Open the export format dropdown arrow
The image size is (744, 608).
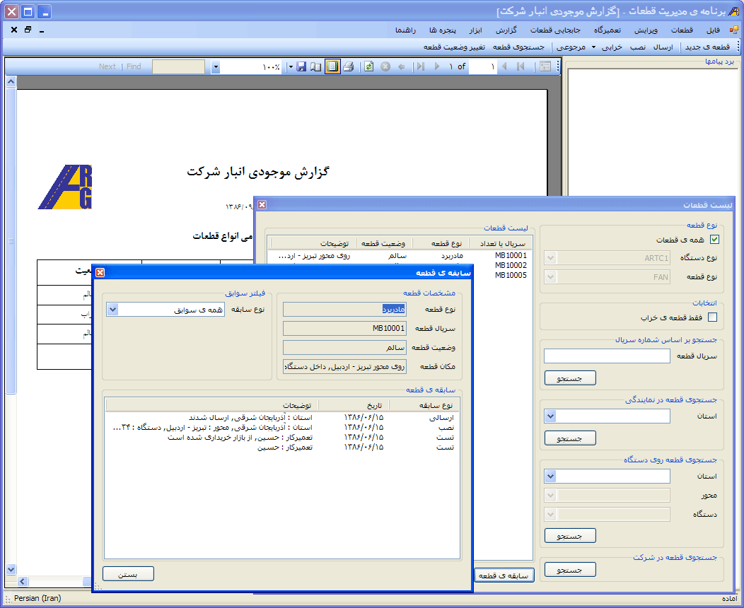point(291,67)
